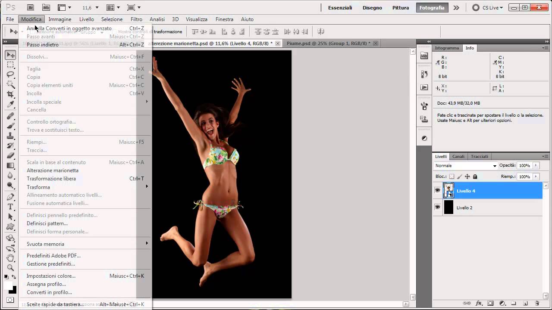Select the Lasso tool
Image resolution: width=552 pixels, height=310 pixels.
point(11,74)
